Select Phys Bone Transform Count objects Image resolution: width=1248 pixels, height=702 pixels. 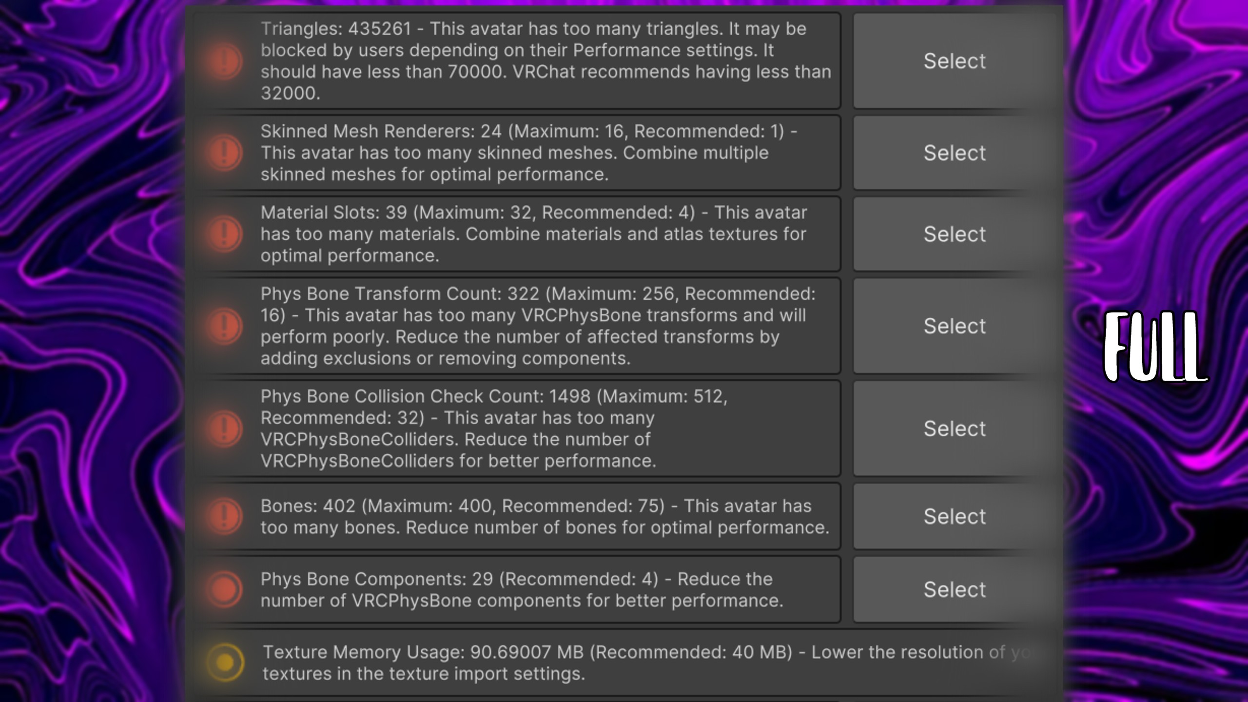(x=955, y=326)
